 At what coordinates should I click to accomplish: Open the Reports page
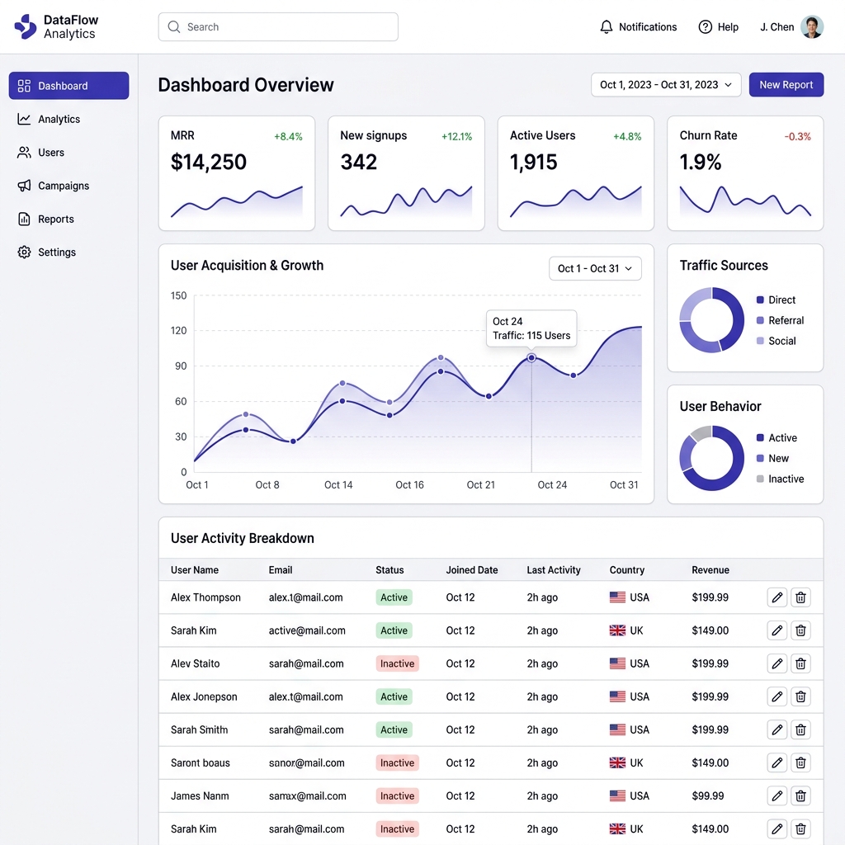(x=69, y=219)
